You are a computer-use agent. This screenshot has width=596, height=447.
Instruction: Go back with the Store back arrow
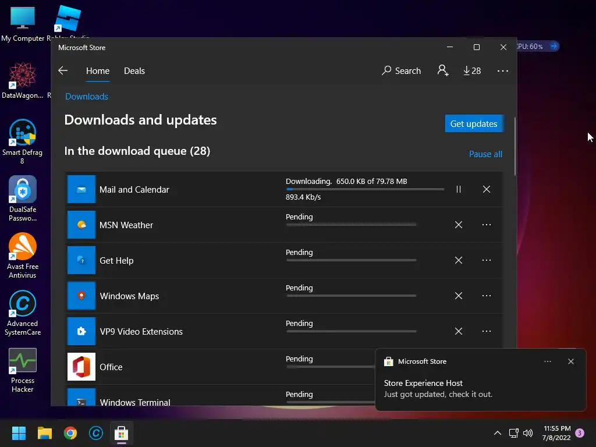[x=63, y=70]
